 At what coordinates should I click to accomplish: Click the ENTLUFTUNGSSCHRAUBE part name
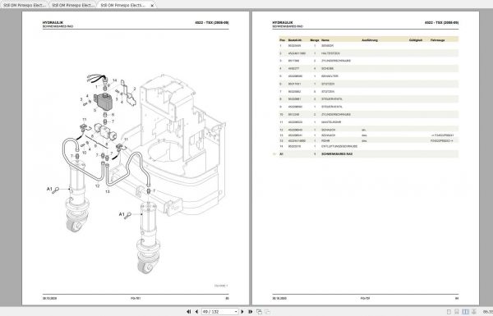[x=339, y=146]
